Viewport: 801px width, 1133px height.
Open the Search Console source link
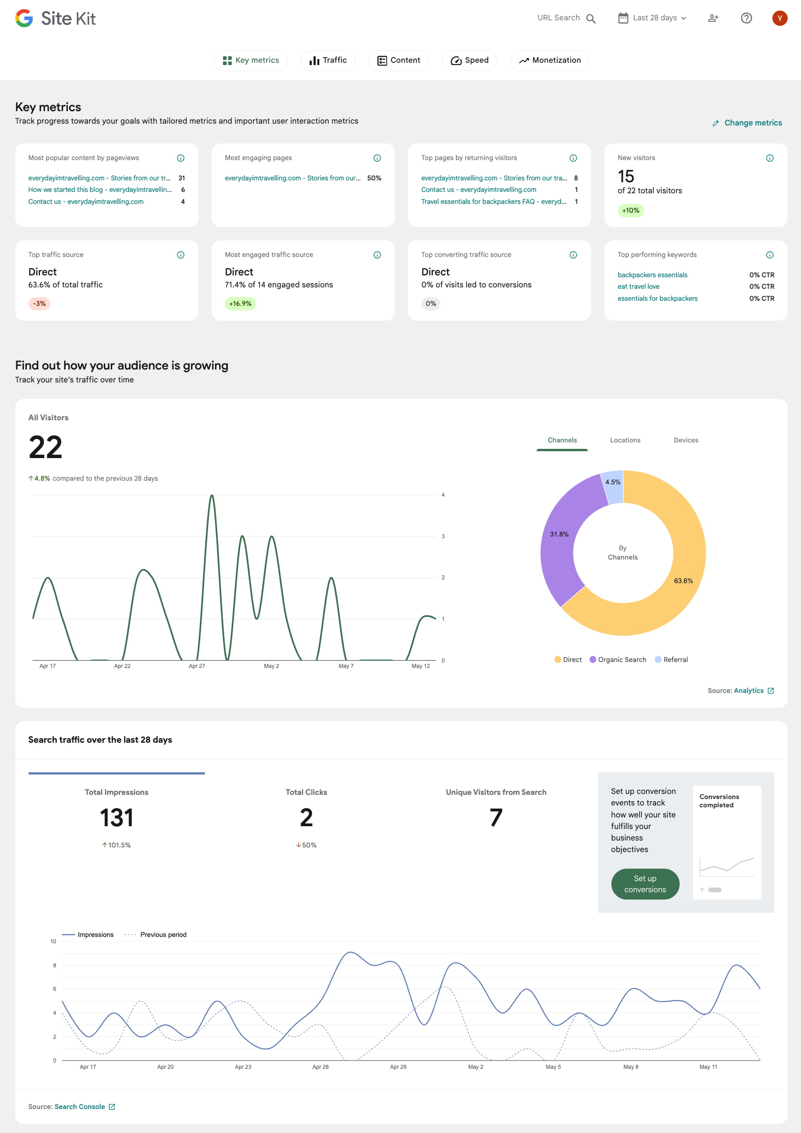pos(79,1107)
